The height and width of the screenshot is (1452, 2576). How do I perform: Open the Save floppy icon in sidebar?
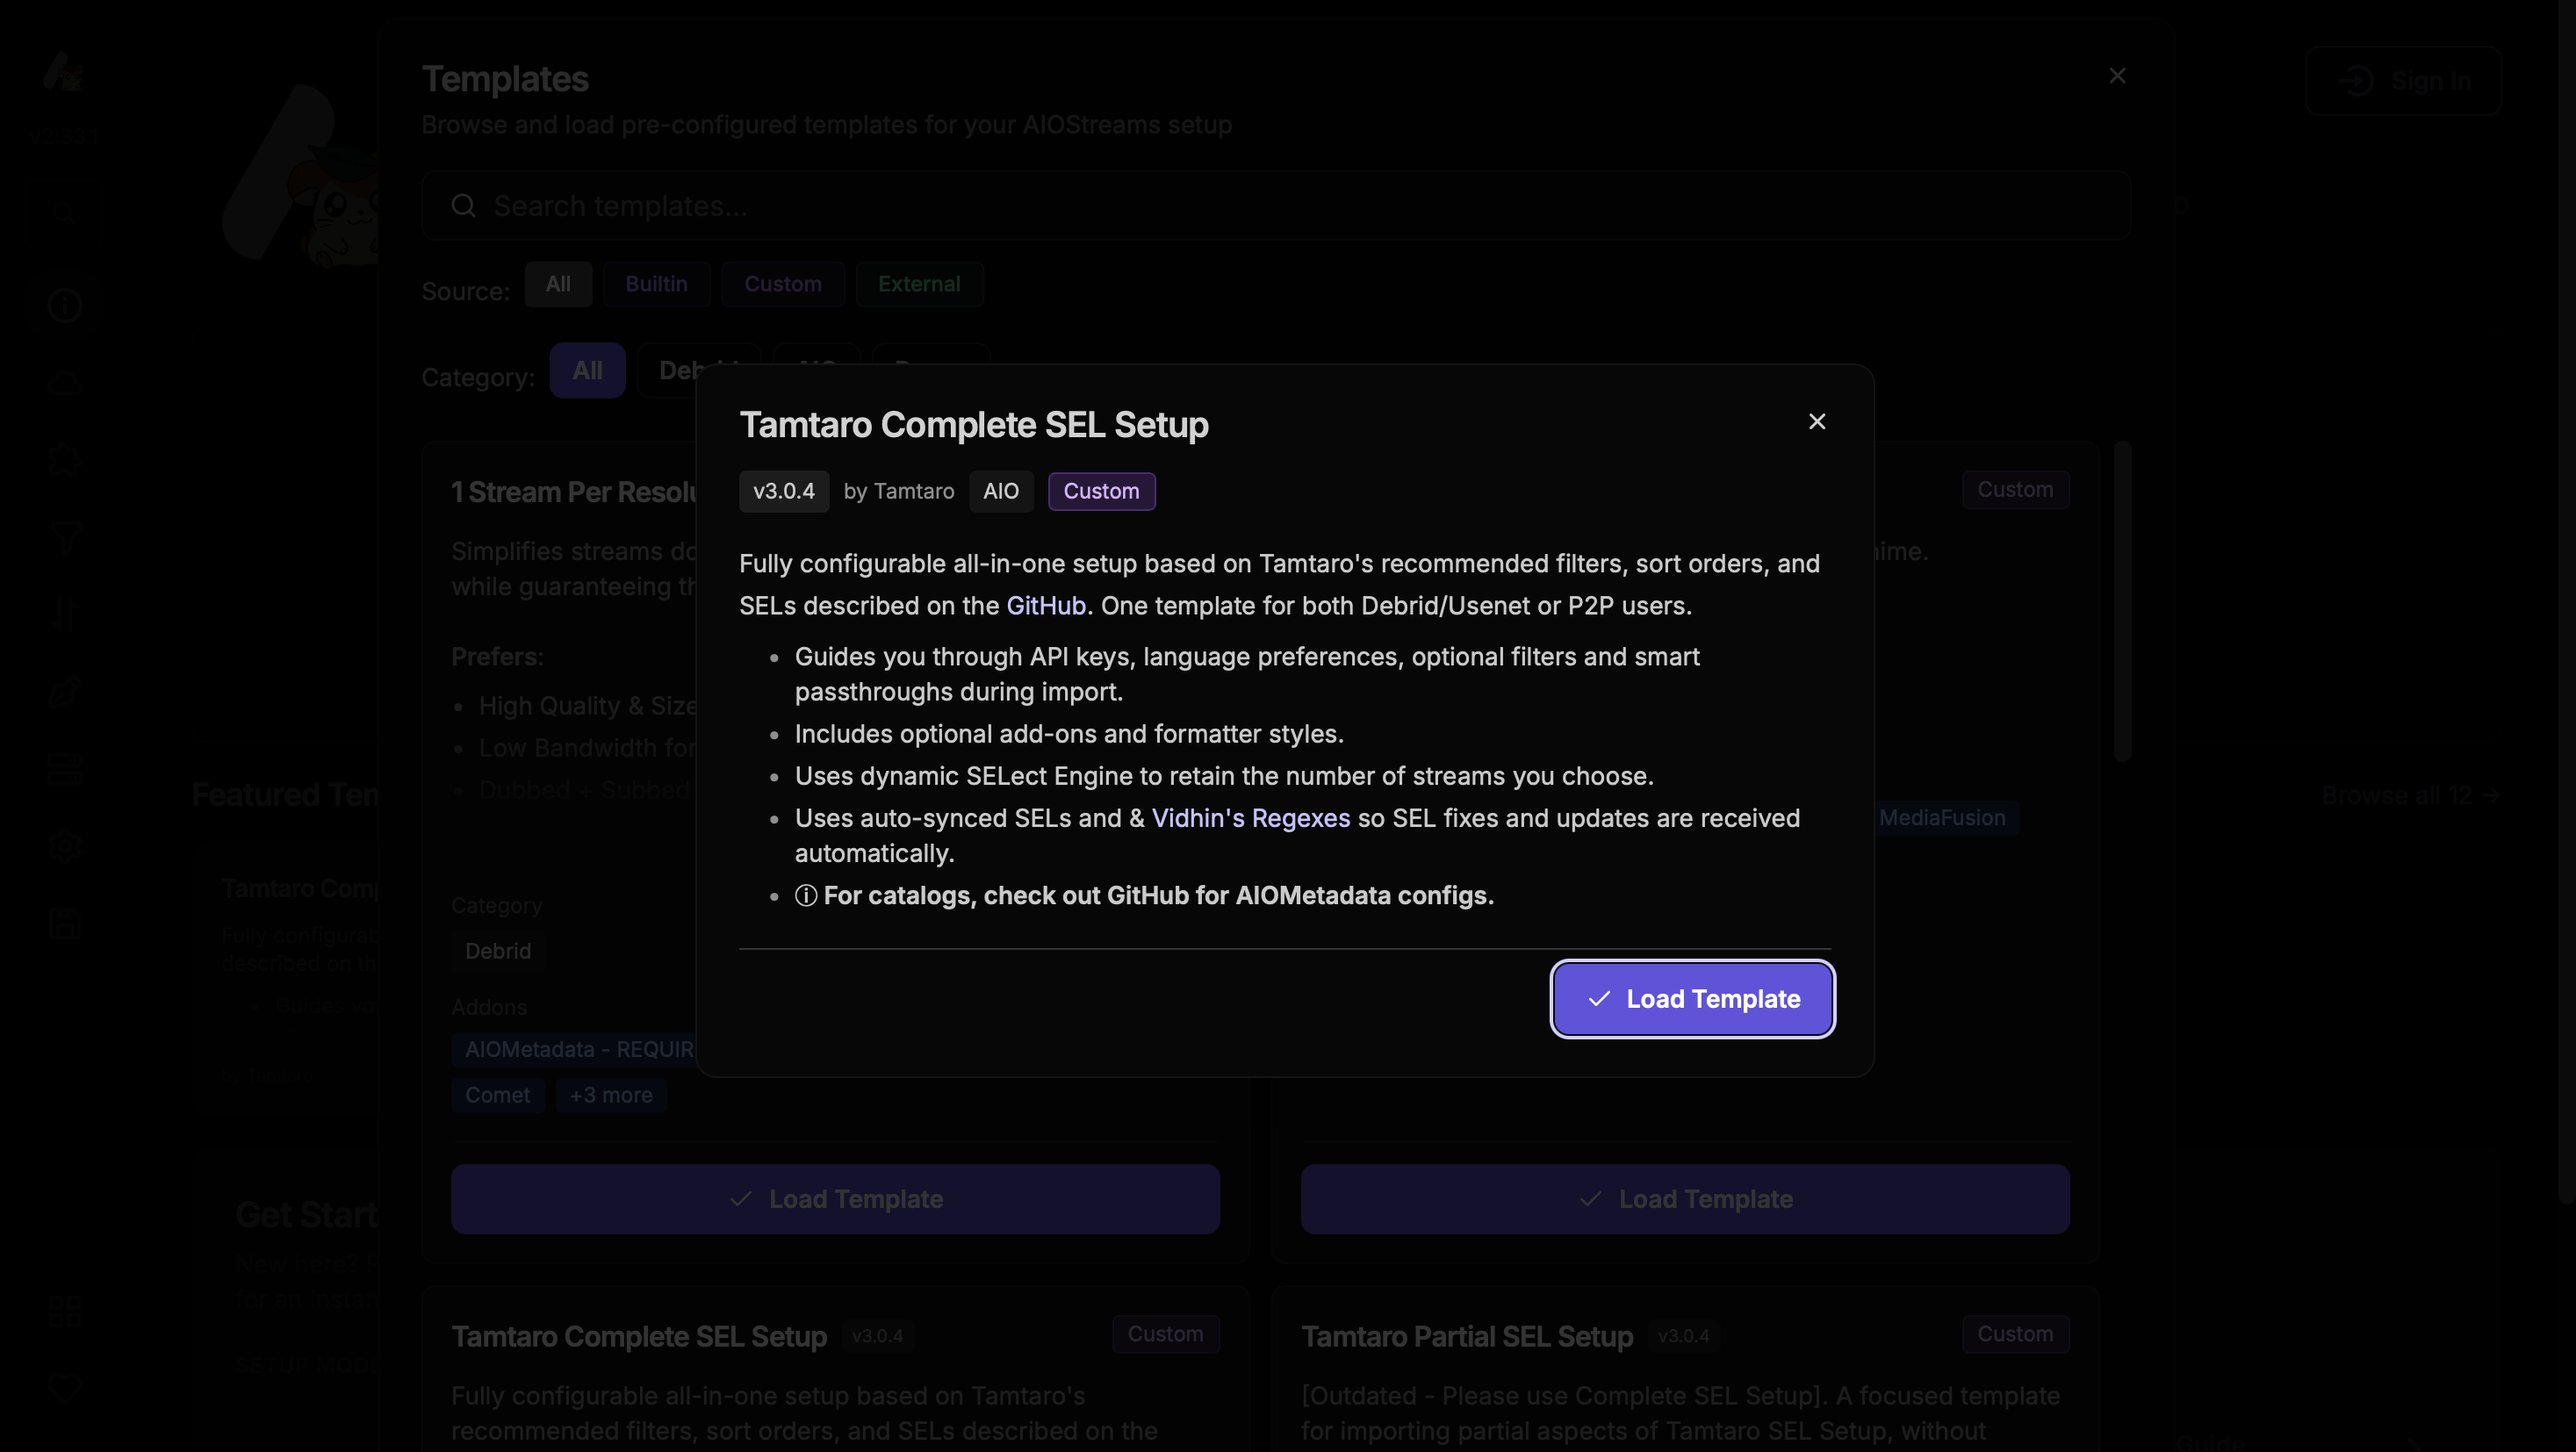point(64,923)
